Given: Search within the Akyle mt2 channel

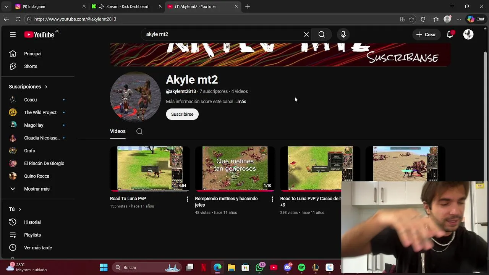Looking at the screenshot, I should click(x=139, y=131).
